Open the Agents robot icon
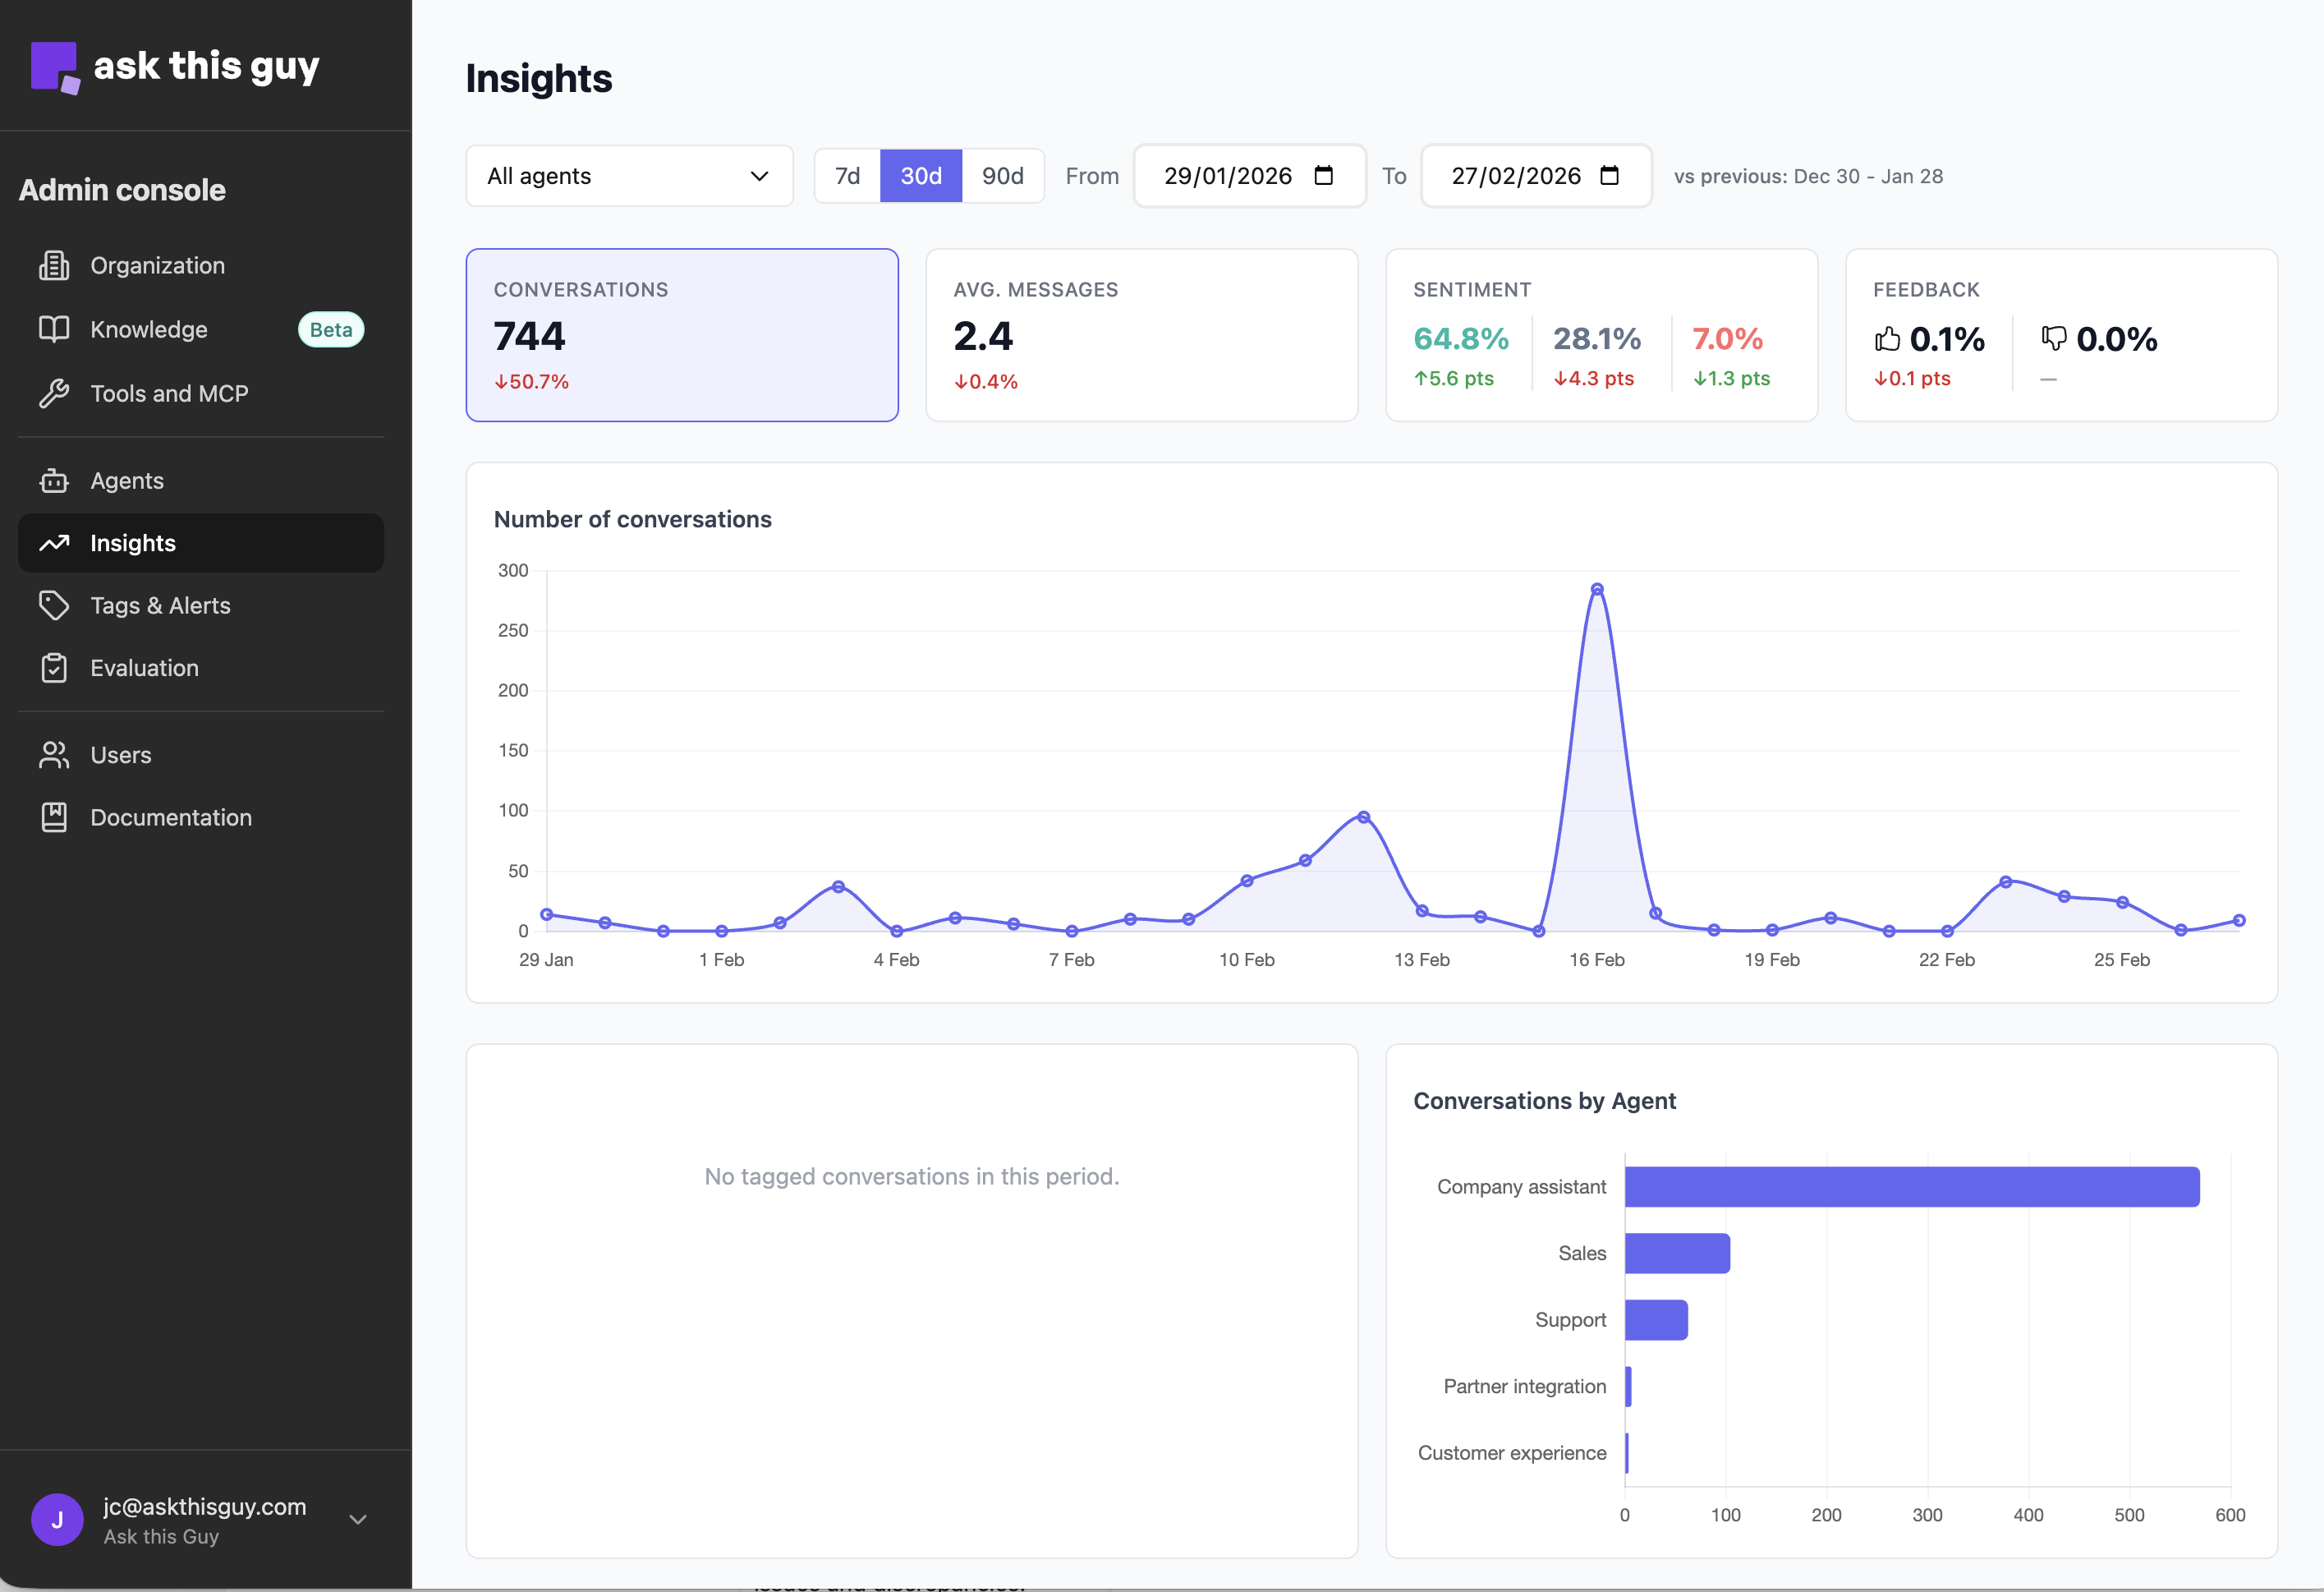This screenshot has width=2324, height=1592. (x=55, y=481)
